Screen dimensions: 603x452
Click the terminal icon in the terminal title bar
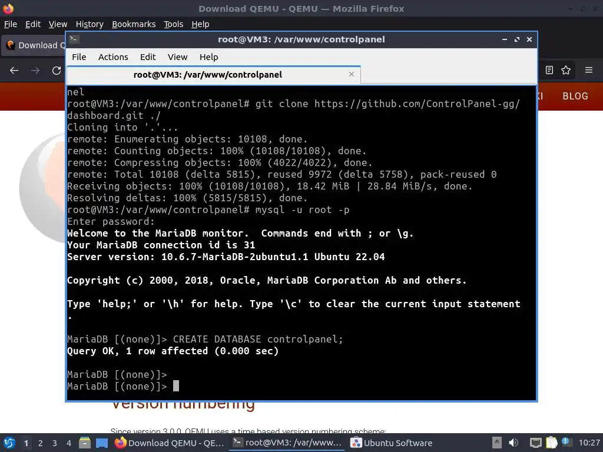(74, 39)
